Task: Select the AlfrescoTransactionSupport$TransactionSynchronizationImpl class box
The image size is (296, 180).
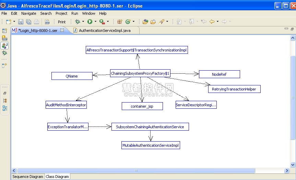Action: (137, 50)
